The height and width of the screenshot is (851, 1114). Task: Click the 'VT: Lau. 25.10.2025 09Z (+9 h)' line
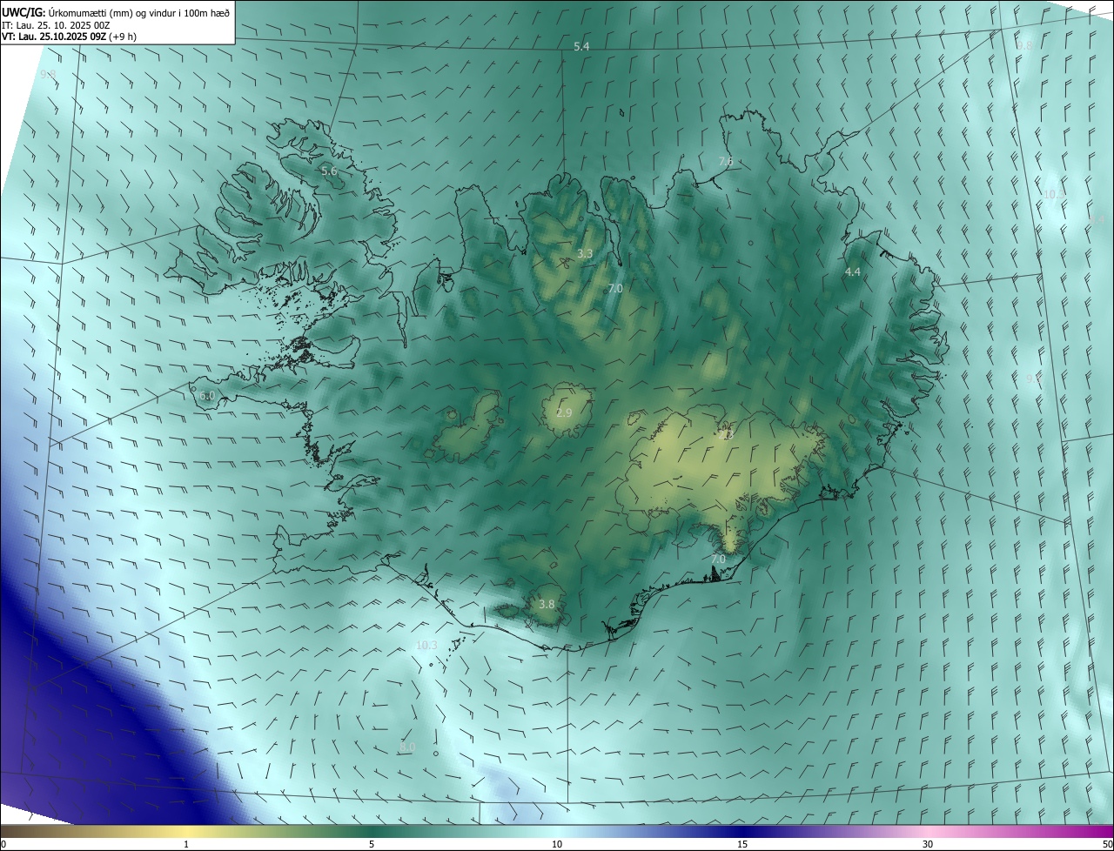(x=69, y=37)
